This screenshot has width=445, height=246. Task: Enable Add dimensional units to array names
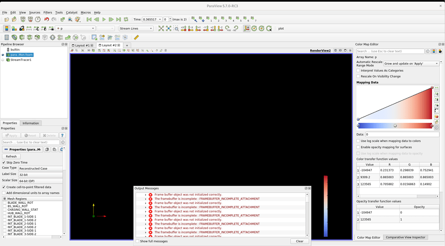click(x=3, y=193)
